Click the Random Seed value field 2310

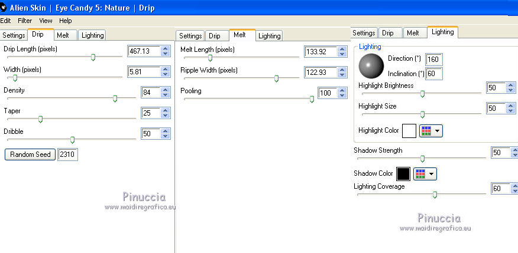pos(68,155)
